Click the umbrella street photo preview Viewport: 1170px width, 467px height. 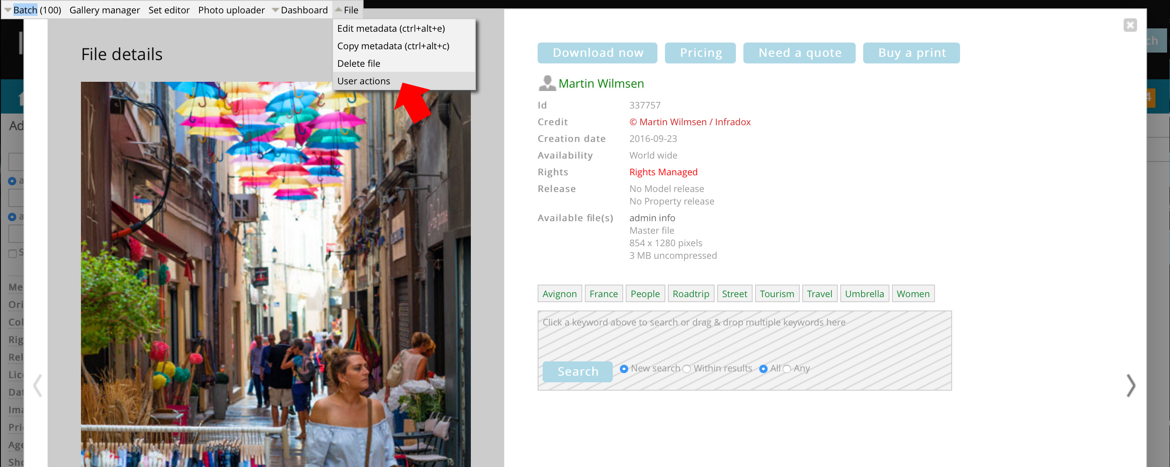[275, 274]
